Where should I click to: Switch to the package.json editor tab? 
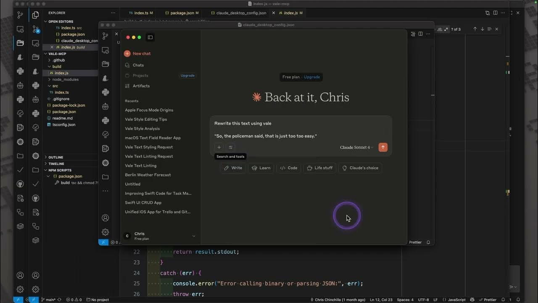click(182, 13)
